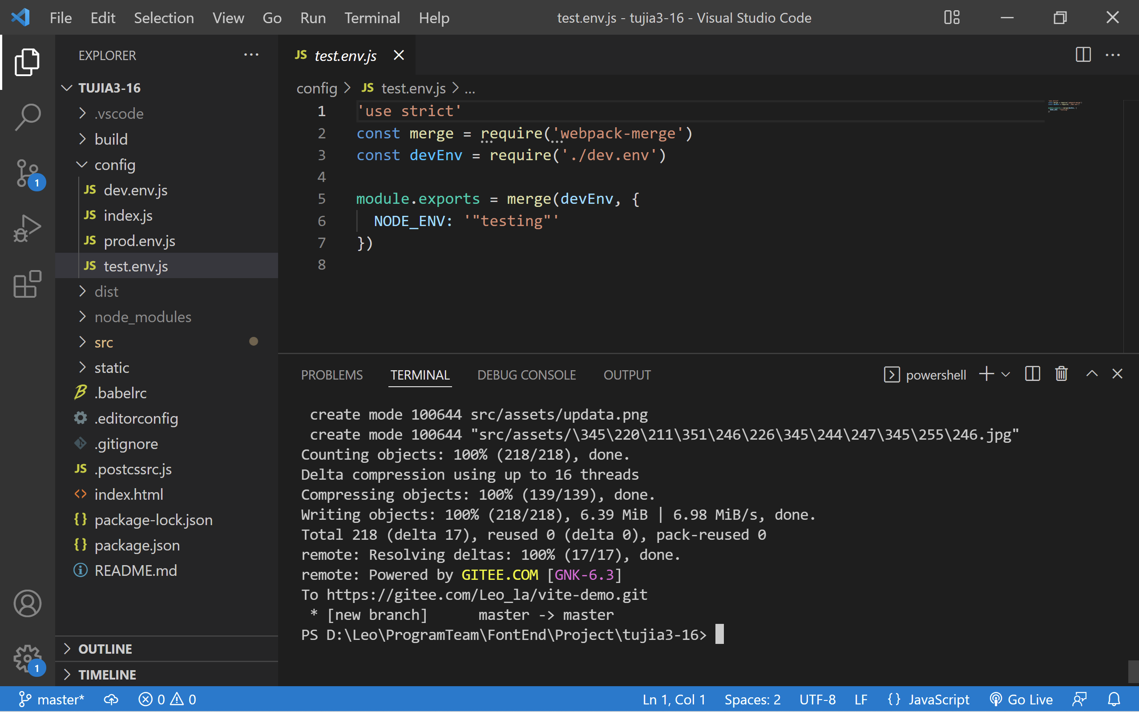Split the editor to the right

[x=1083, y=55]
